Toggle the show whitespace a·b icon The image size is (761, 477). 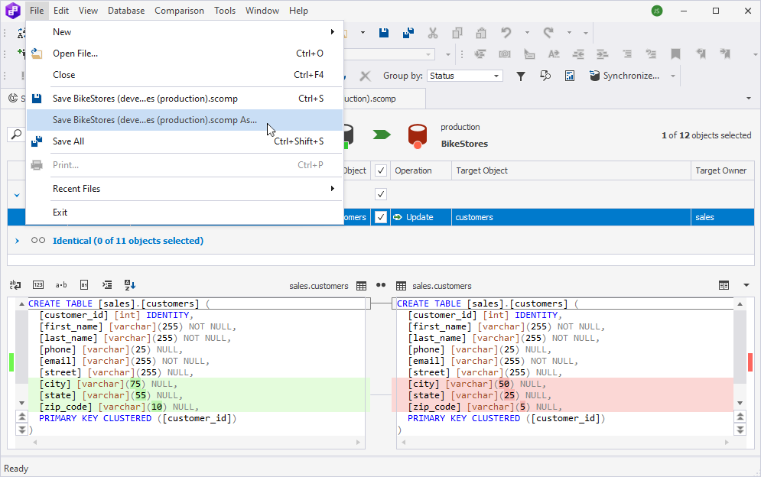61,285
